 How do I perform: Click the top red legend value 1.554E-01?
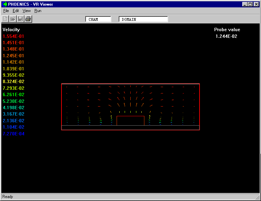pyautogui.click(x=13, y=36)
